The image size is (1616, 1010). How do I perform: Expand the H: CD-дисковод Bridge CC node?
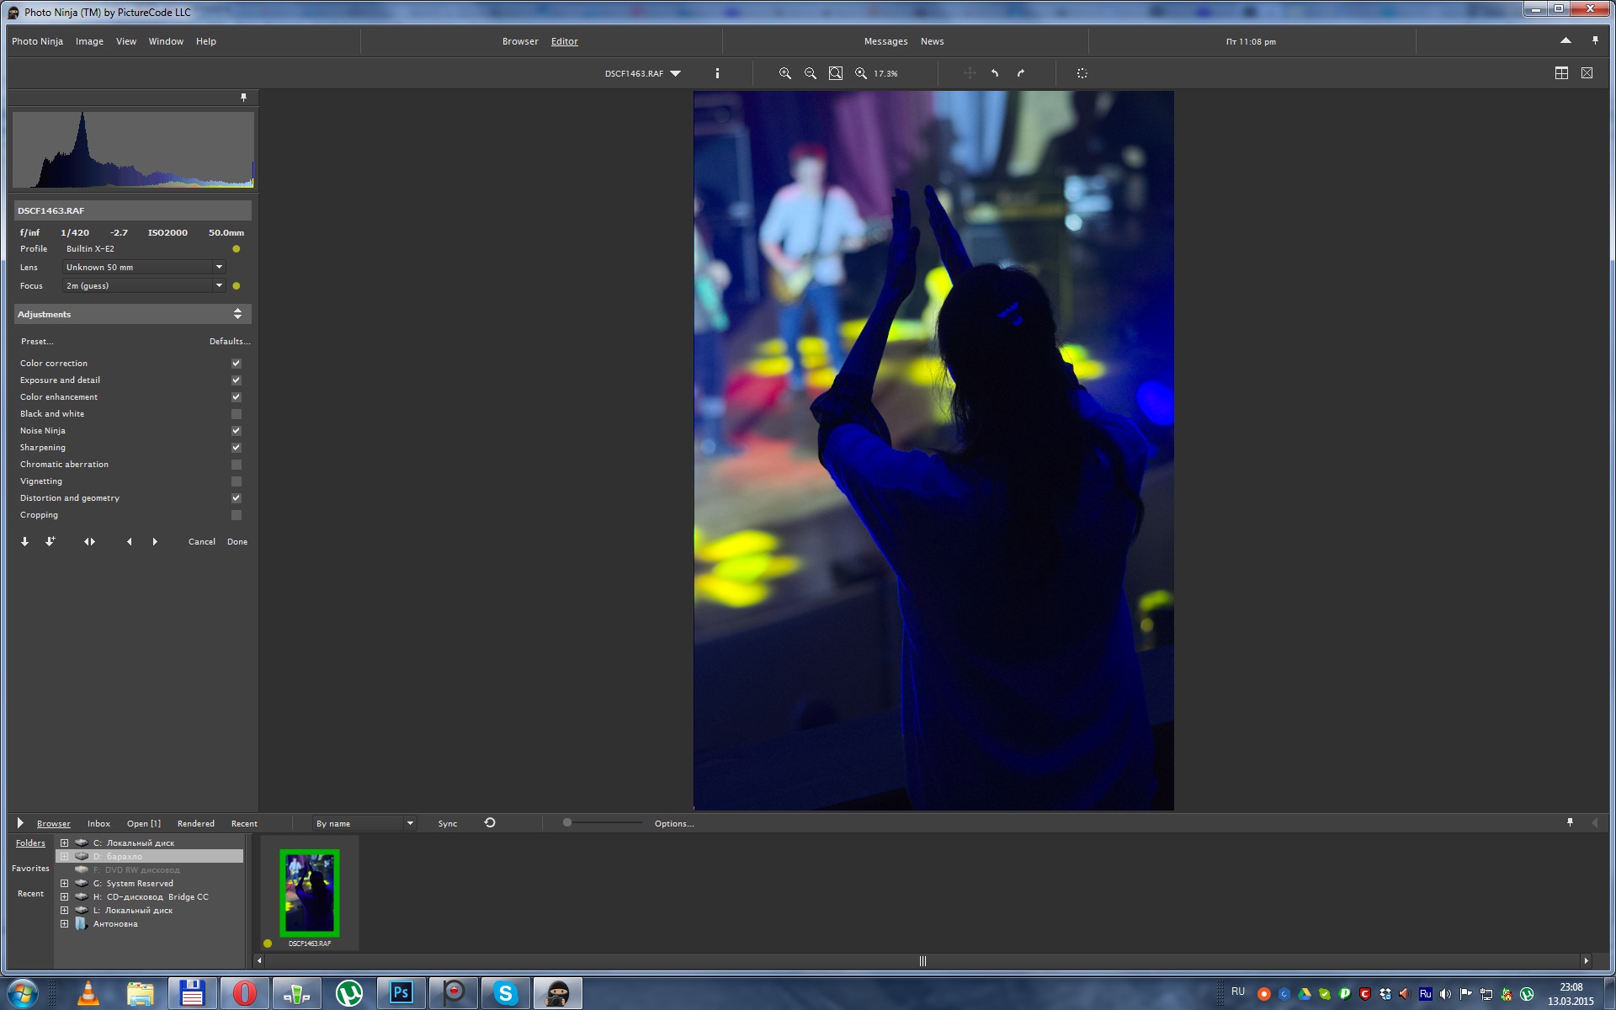click(x=64, y=896)
